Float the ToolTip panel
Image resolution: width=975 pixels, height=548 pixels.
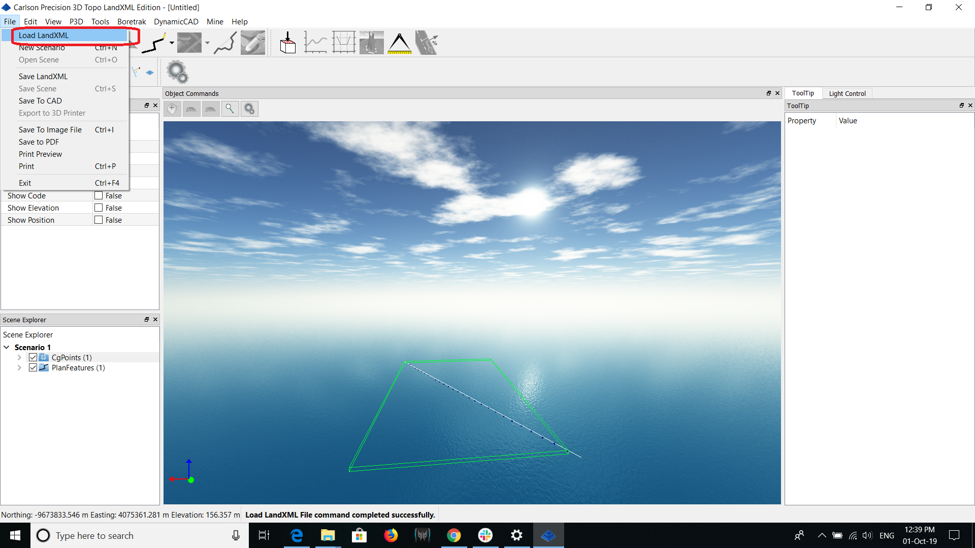[962, 106]
